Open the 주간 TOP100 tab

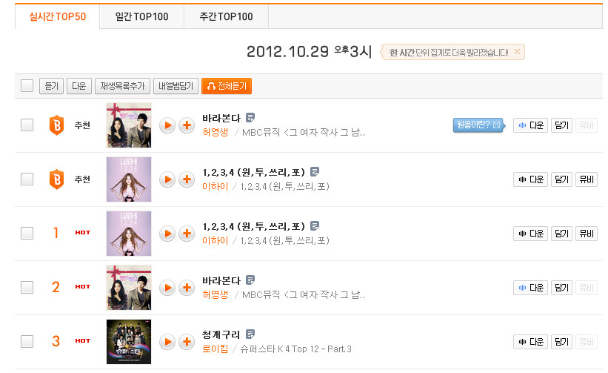[x=226, y=16]
